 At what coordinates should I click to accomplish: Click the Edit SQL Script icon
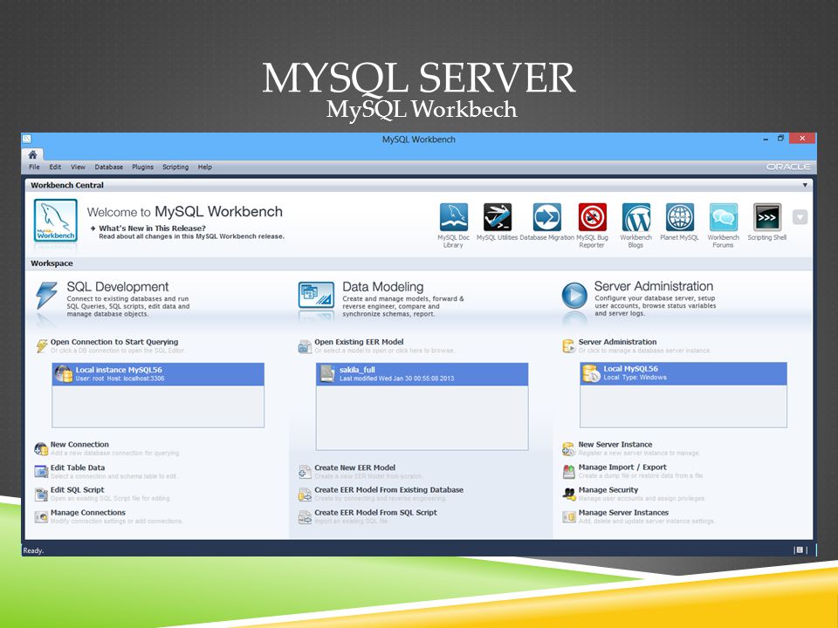coord(41,495)
